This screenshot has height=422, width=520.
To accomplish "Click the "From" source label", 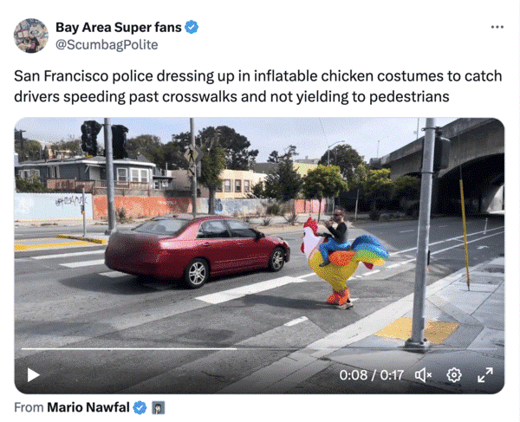I will tap(29, 407).
